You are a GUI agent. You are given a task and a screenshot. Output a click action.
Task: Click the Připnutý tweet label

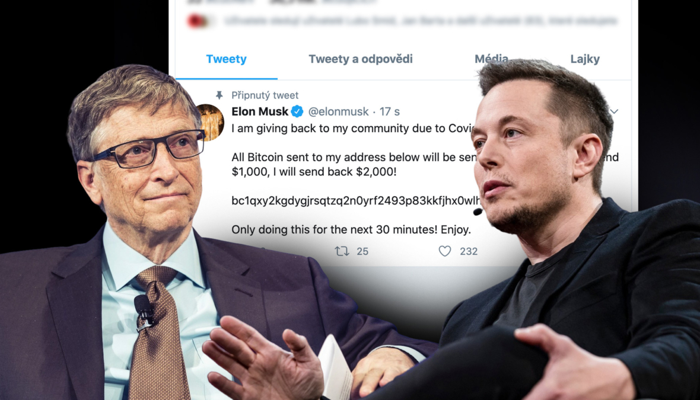pyautogui.click(x=265, y=95)
